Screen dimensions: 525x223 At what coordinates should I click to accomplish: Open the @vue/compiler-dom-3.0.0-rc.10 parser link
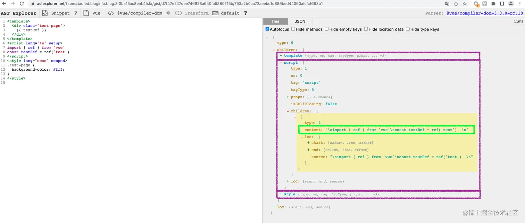pos(485,13)
